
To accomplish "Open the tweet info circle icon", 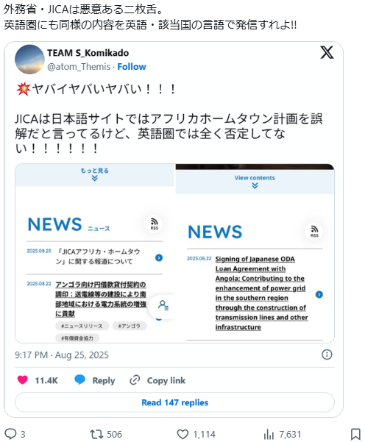I will pos(327,354).
